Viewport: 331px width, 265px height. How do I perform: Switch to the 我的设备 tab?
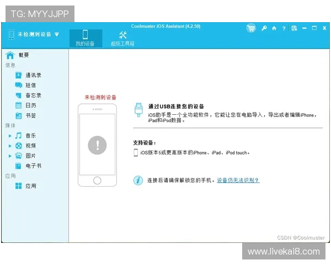tap(86, 38)
